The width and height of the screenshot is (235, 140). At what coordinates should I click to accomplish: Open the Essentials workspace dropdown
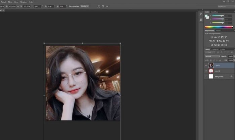[x=226, y=6]
